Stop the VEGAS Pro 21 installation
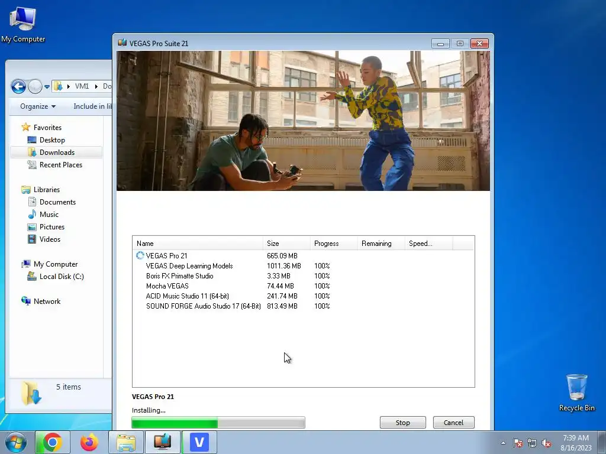 point(402,422)
